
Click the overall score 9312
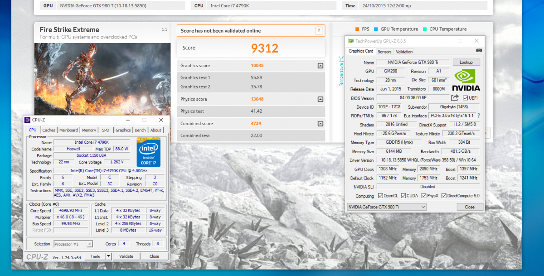tap(265, 48)
